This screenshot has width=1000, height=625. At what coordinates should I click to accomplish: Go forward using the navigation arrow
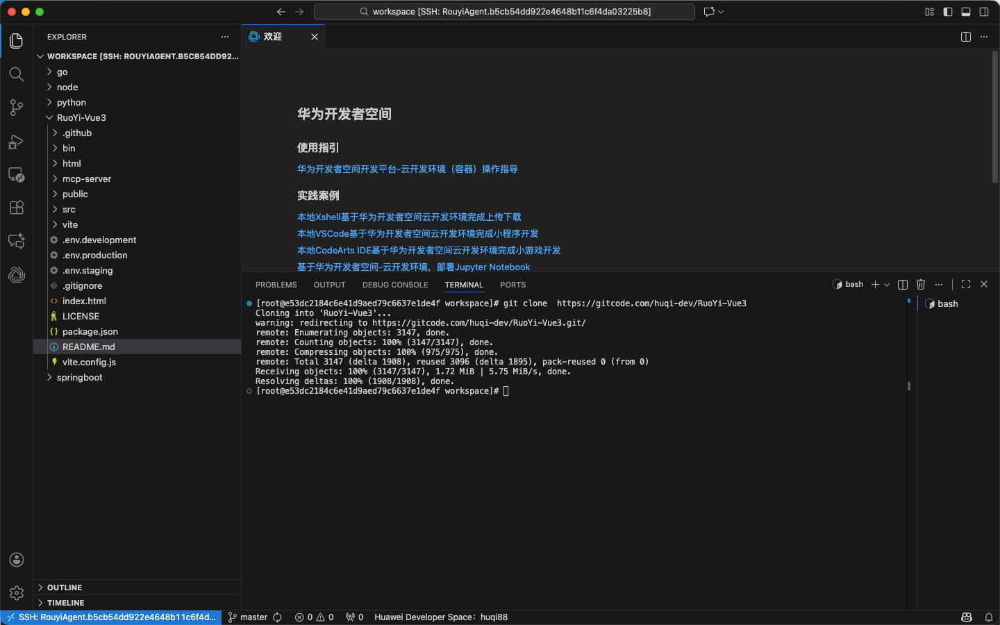coord(299,12)
